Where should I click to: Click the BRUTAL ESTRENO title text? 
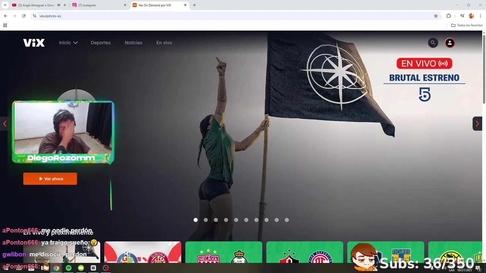(424, 78)
